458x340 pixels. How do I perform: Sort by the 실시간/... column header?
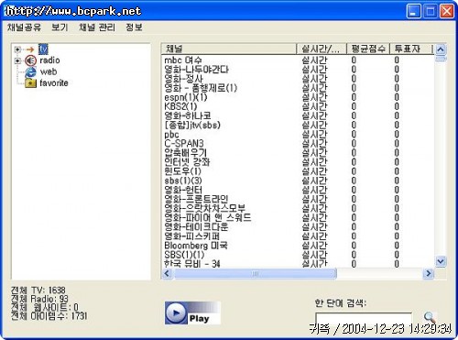pos(322,49)
